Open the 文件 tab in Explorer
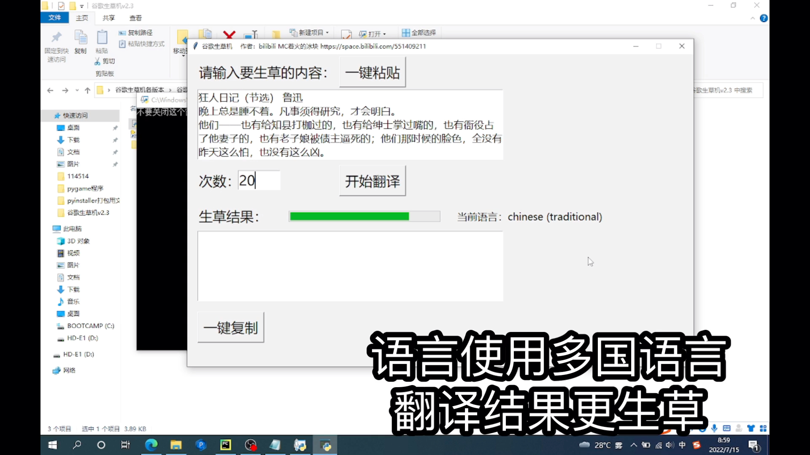The width and height of the screenshot is (810, 455). tap(55, 18)
